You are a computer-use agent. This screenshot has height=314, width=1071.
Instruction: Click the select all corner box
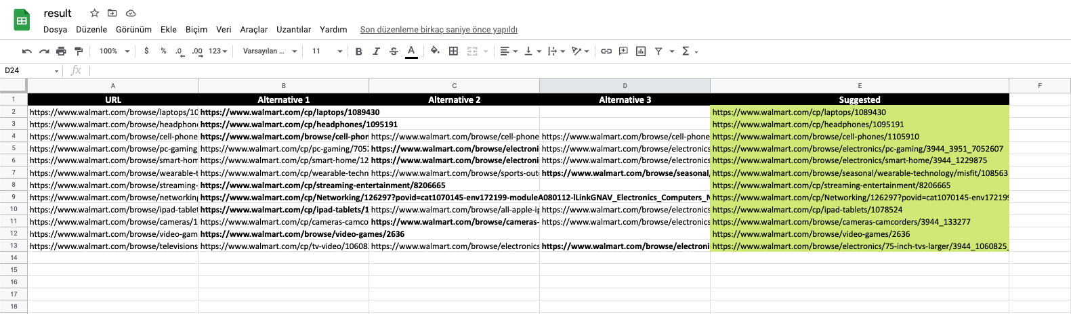(14, 86)
